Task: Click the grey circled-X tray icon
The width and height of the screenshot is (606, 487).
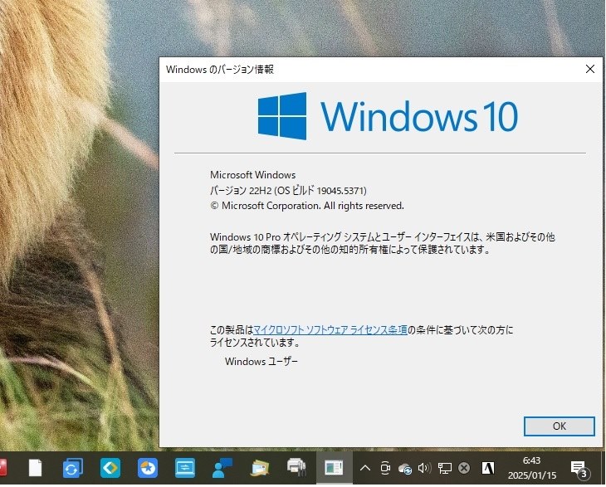Action: click(x=464, y=469)
